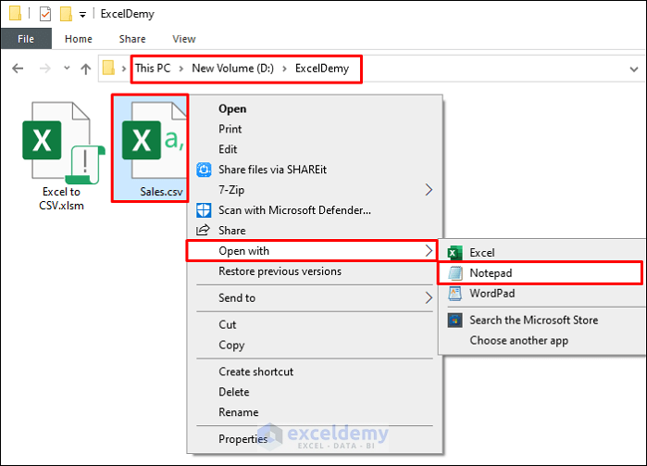Viewport: 647px width, 466px height.
Task: Select Search the Microsoft Store text
Action: tap(533, 321)
